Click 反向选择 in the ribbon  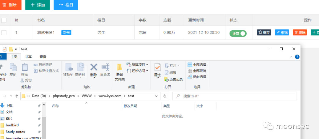click(x=197, y=77)
